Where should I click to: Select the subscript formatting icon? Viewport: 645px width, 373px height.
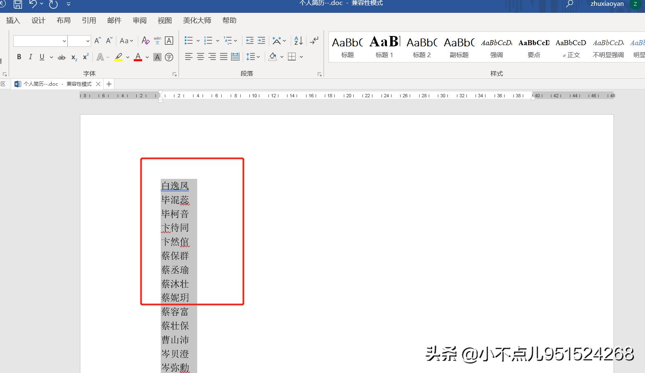73,58
